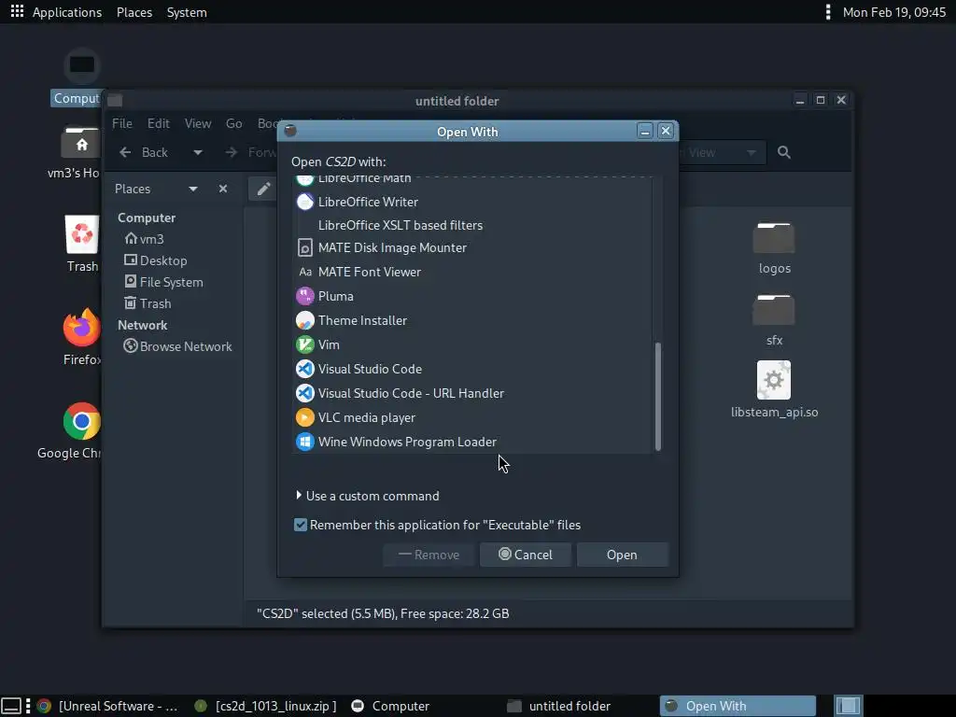Viewport: 956px width, 717px height.
Task: Open the vm3 home place in sidebar
Action: [144, 239]
